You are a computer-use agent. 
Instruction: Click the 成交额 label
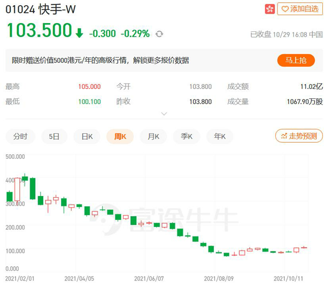tap(238, 86)
